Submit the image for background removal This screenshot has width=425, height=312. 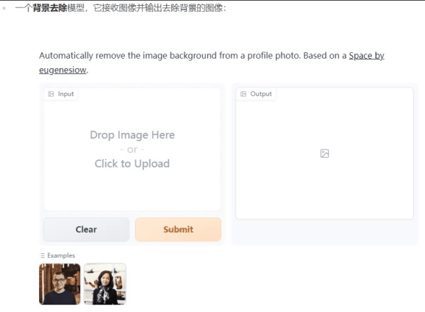coord(179,229)
